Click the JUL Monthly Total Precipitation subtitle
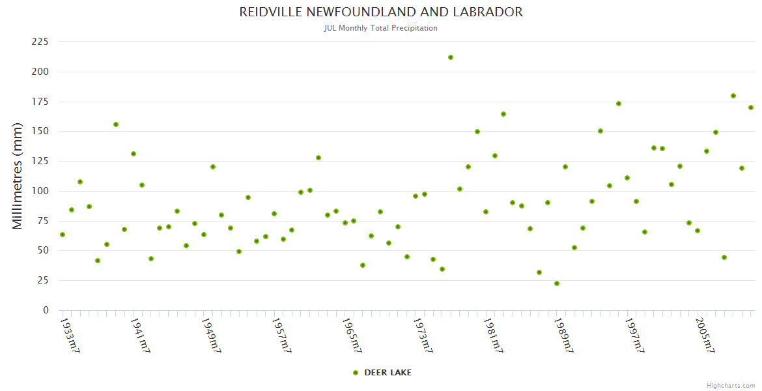Screen dimensions: 762x391 tap(381, 28)
